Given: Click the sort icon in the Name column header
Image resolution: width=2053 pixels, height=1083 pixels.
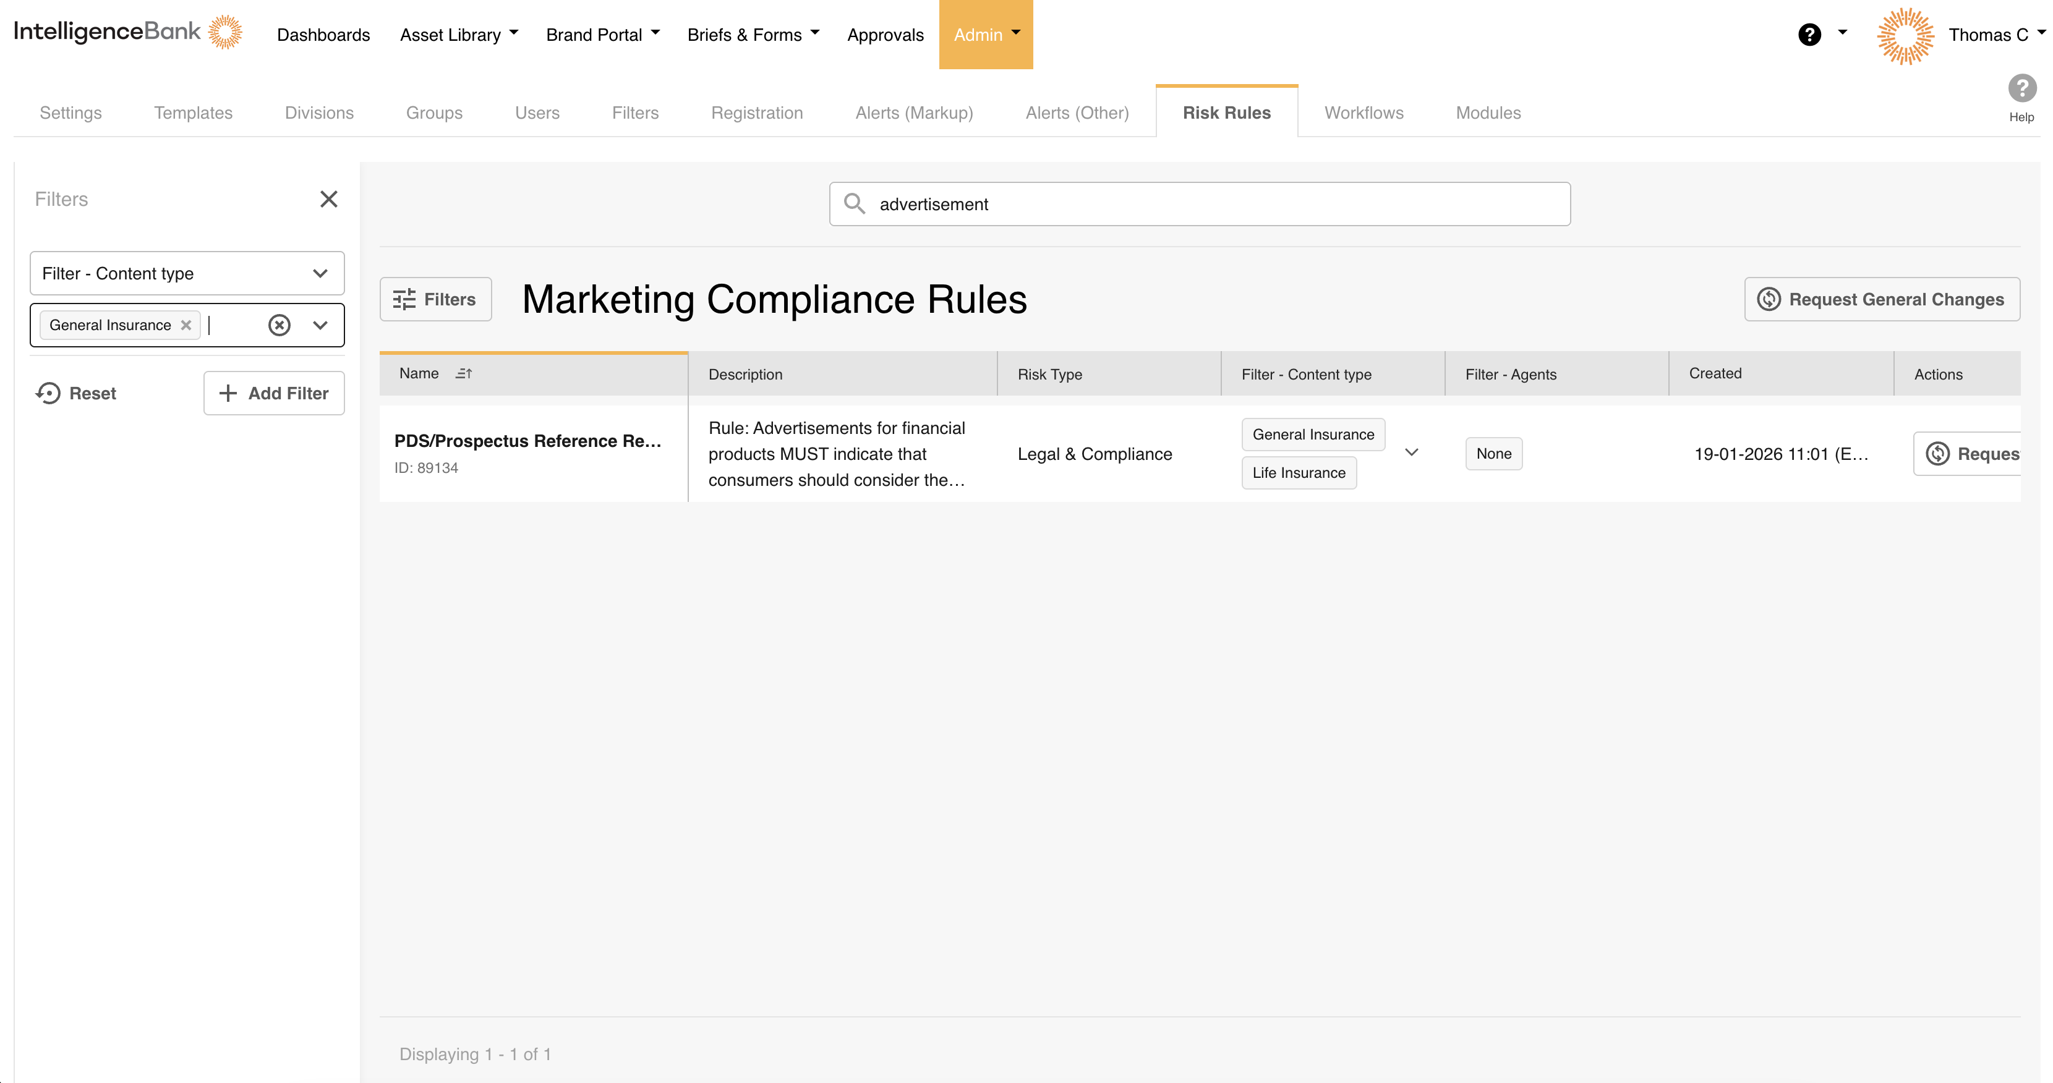Looking at the screenshot, I should pyautogui.click(x=464, y=373).
